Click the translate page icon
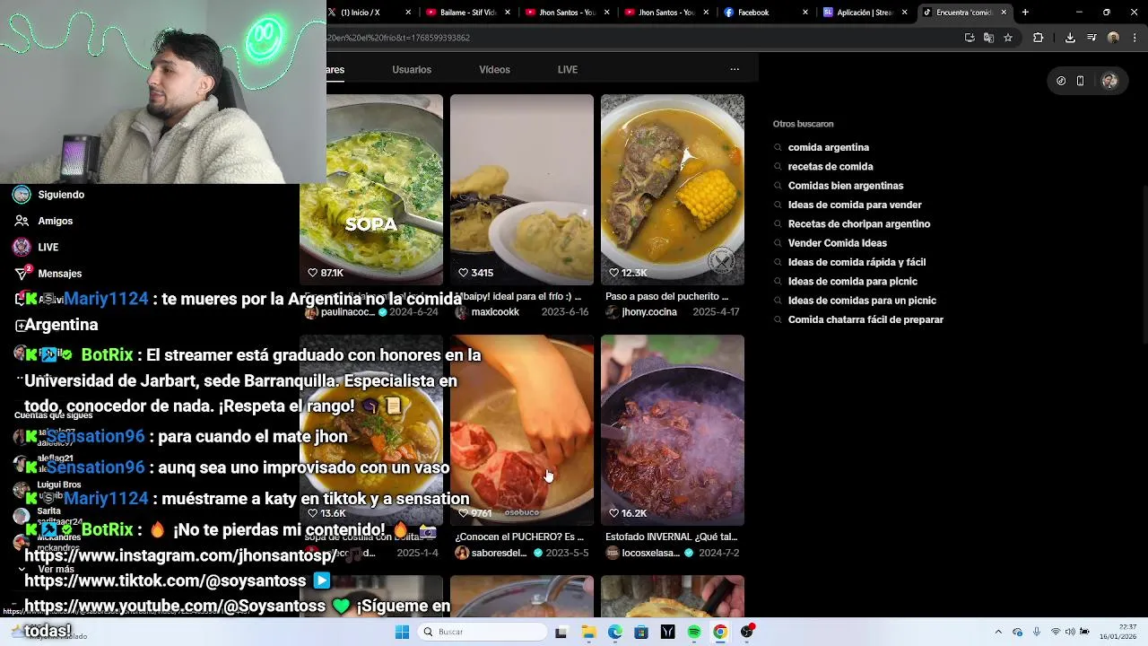Image resolution: width=1148 pixels, height=646 pixels. (x=988, y=38)
